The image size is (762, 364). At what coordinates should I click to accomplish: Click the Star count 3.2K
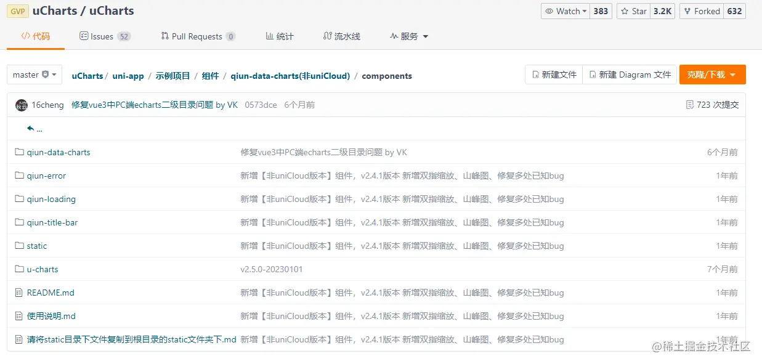pyautogui.click(x=663, y=11)
